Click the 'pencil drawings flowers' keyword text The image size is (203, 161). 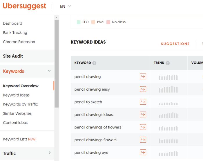[x=95, y=140]
